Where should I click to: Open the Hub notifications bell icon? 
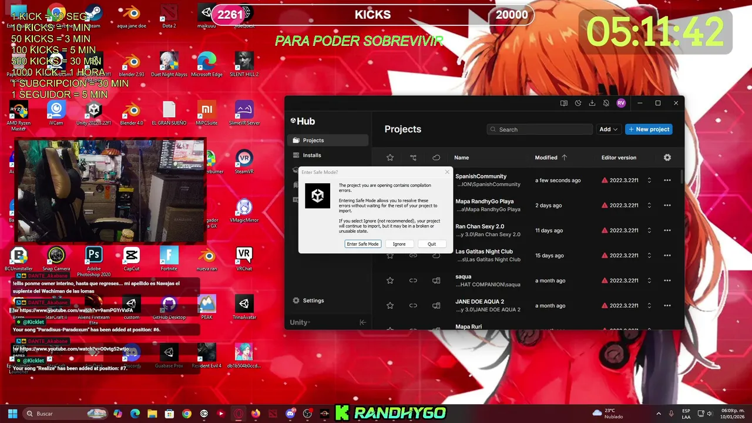606,103
